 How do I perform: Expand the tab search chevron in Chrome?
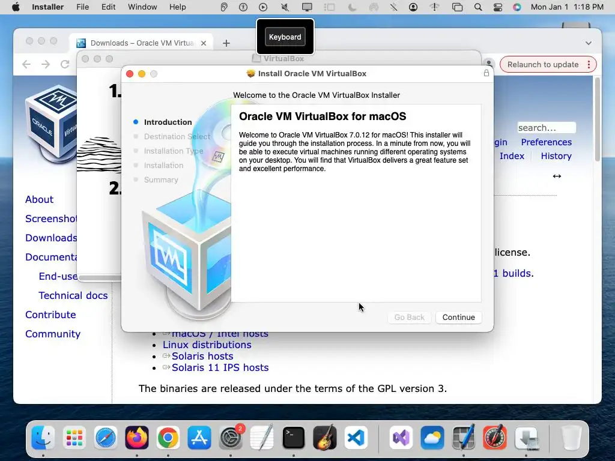point(589,43)
